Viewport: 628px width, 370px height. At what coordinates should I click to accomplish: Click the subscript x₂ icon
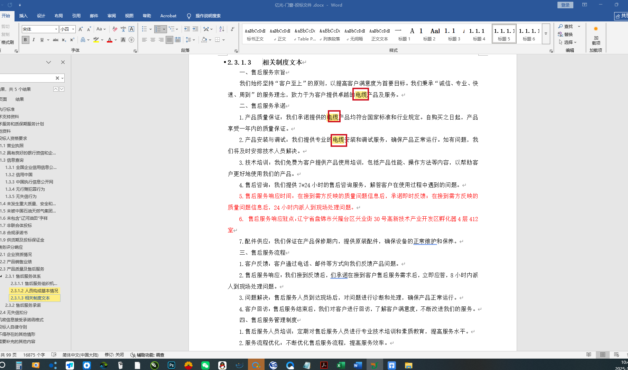click(64, 40)
